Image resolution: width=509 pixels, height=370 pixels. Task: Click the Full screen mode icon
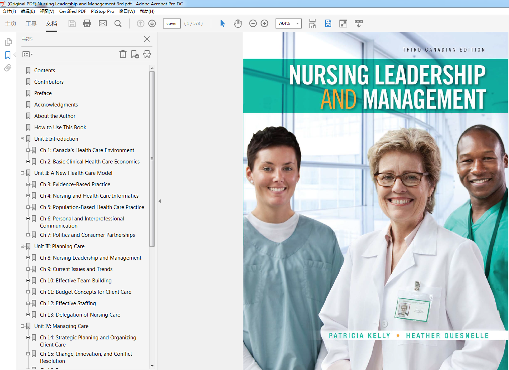tap(343, 24)
